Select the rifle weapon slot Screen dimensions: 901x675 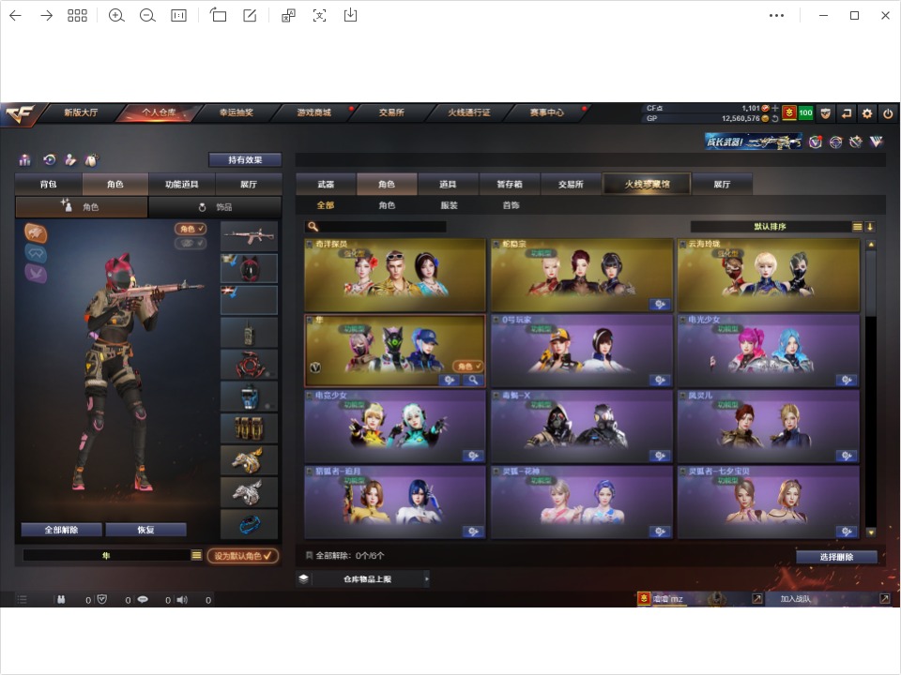[x=249, y=236]
